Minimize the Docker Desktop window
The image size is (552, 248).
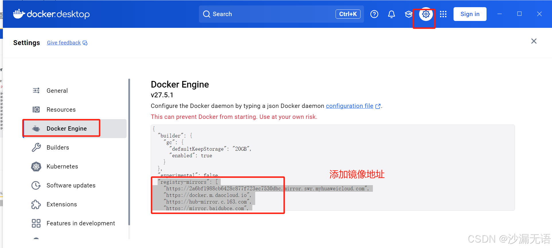(x=499, y=14)
